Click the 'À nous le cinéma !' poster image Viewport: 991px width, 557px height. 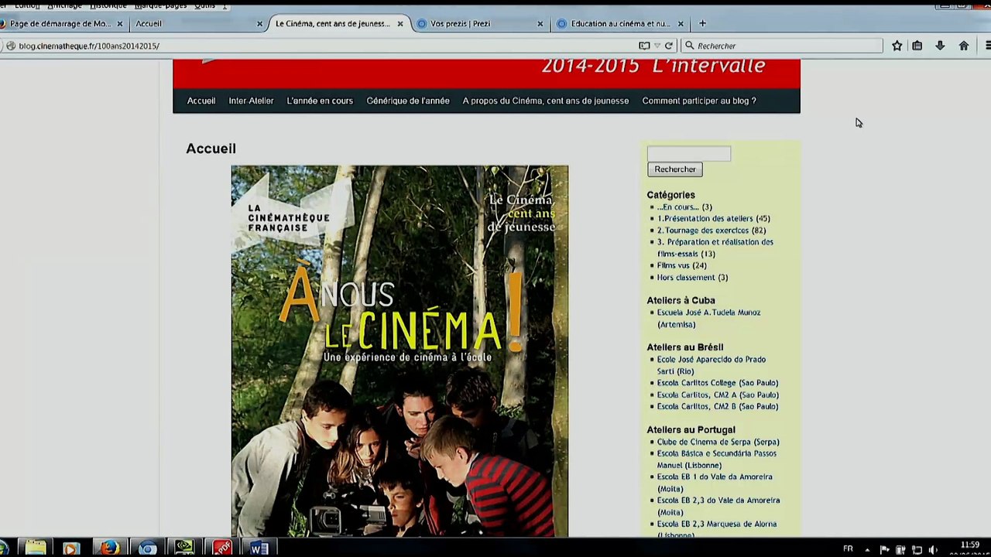pos(399,350)
